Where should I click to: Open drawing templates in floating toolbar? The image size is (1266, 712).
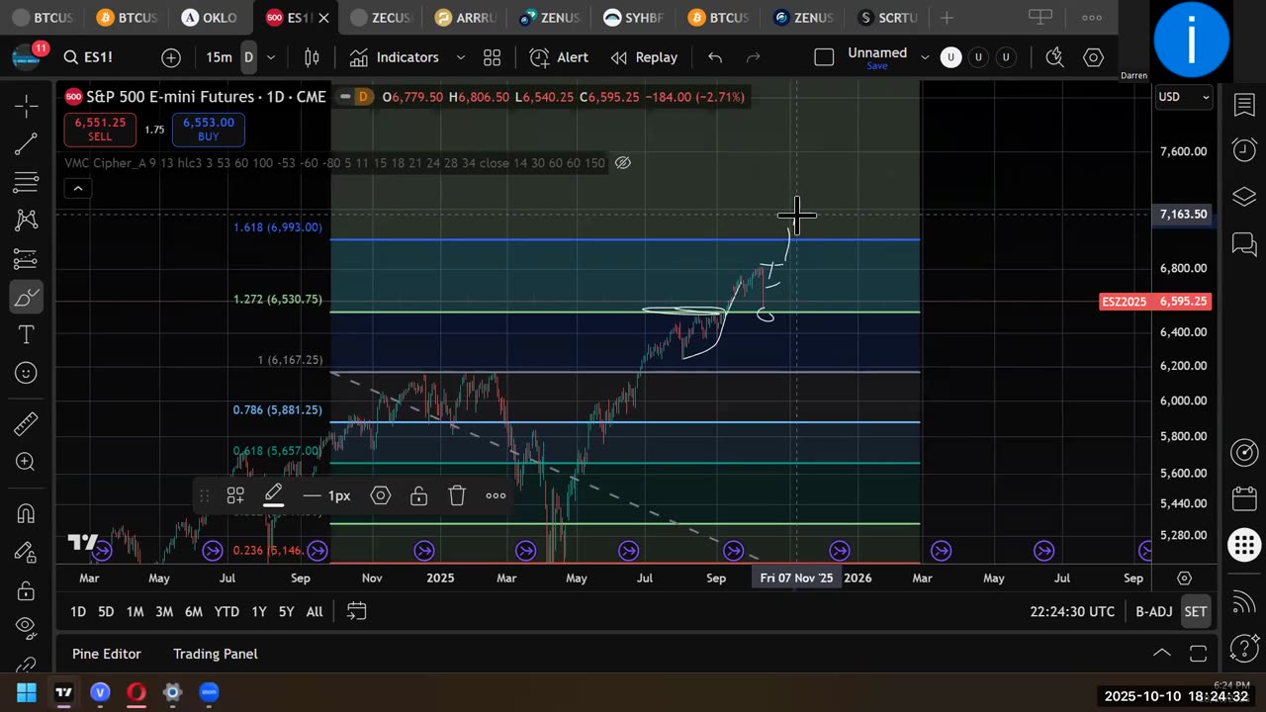tap(235, 495)
